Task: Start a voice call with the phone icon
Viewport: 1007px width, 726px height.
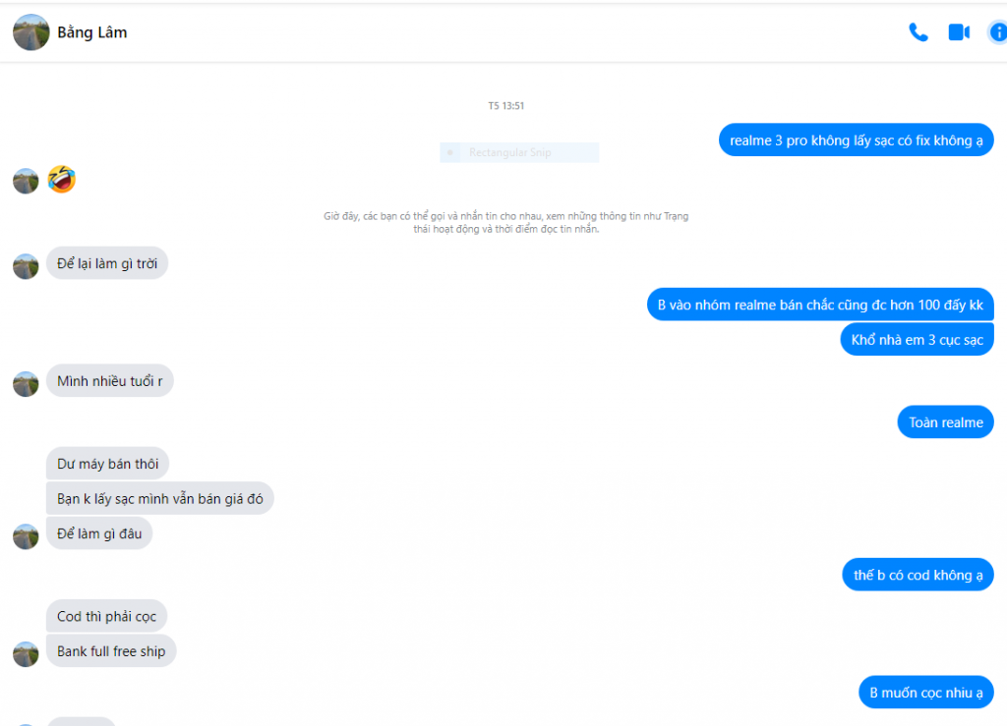Action: tap(918, 32)
